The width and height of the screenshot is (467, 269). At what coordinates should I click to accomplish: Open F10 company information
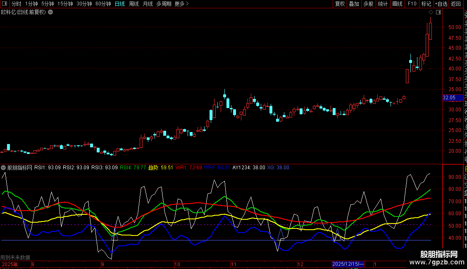412,4
